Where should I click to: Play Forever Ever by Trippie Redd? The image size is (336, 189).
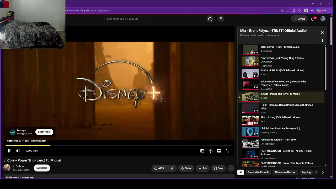pyautogui.click(x=281, y=61)
